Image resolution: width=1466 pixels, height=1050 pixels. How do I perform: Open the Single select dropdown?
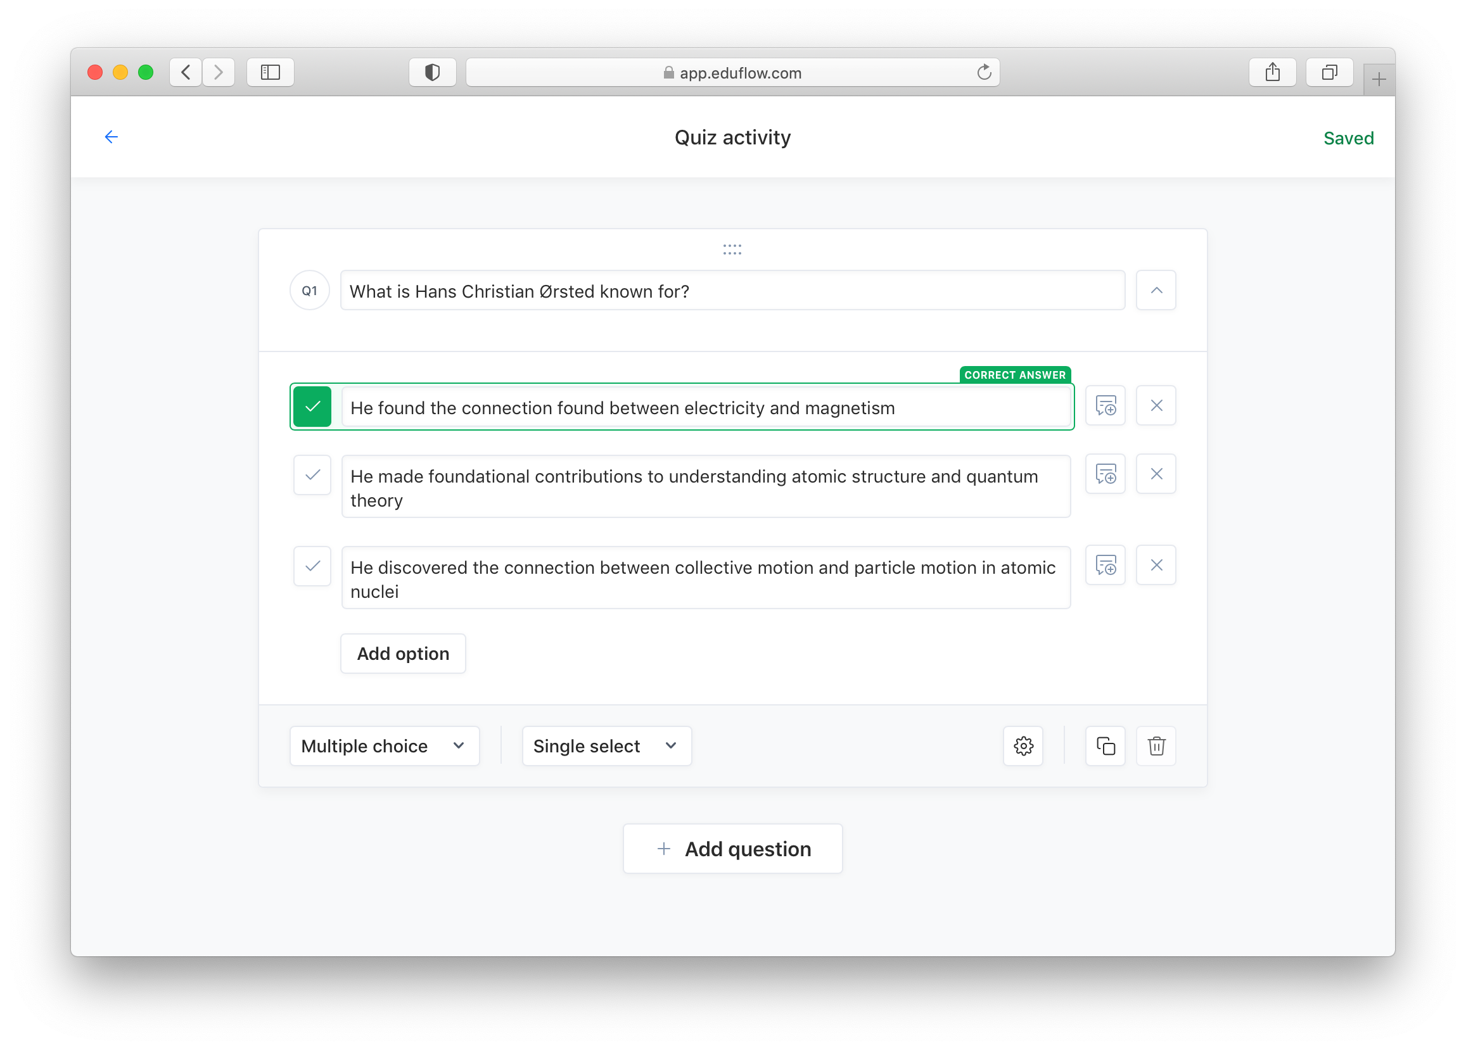pos(606,745)
